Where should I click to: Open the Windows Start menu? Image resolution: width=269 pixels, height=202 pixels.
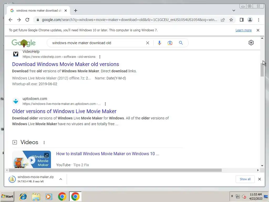tap(7, 196)
